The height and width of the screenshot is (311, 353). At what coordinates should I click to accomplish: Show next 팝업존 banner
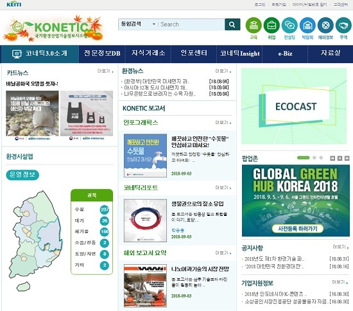click(347, 158)
